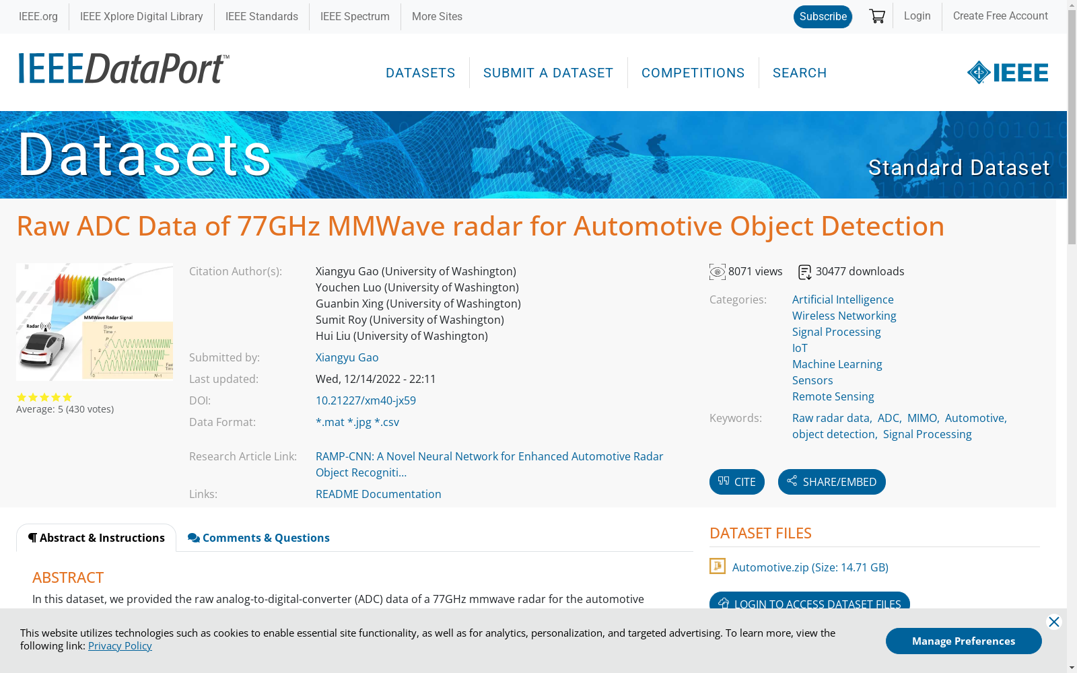
Task: Click the page vertical scrollbar
Action: [x=1072, y=336]
